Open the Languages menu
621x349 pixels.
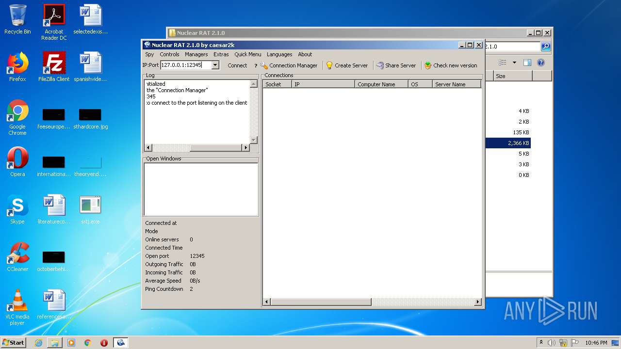(279, 54)
